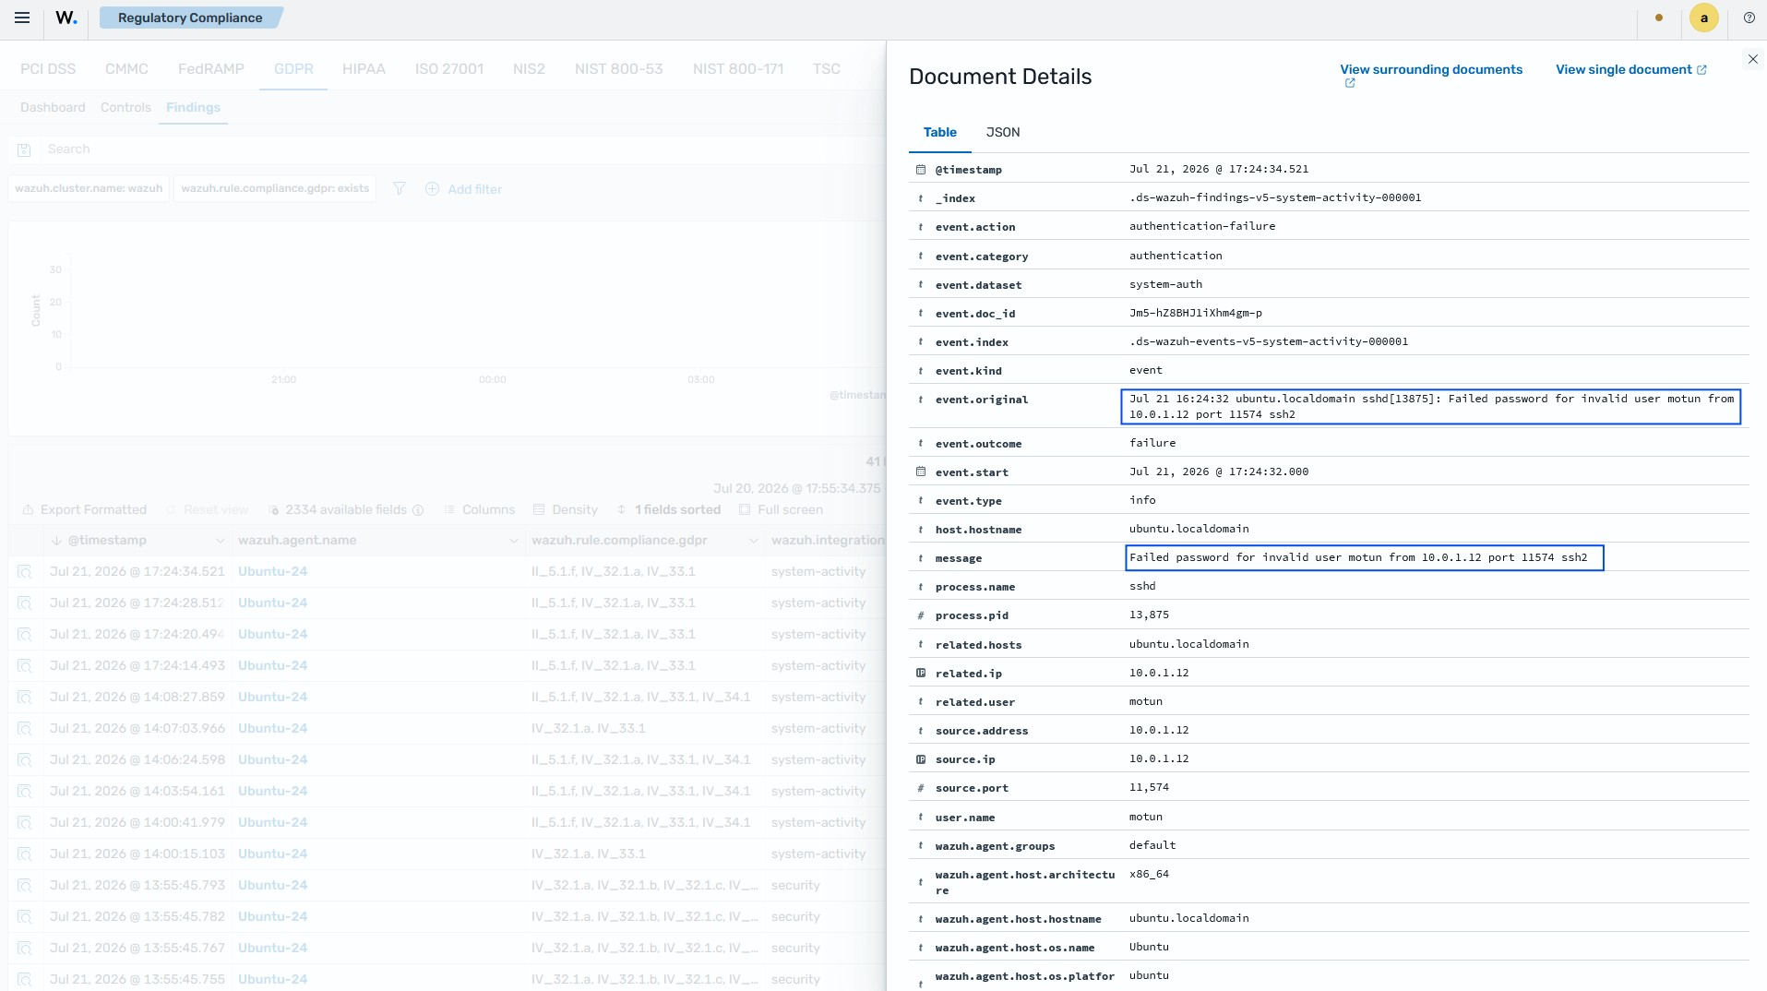Inspect document at 17:24:20.494 row
This screenshot has width=1767, height=991.
[25, 635]
